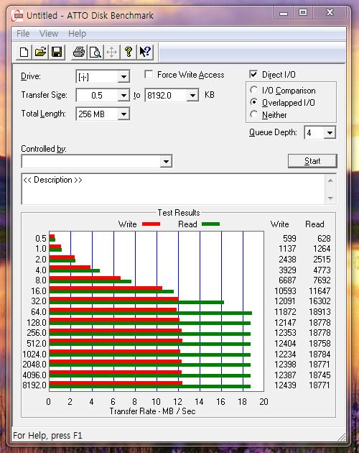Enable Force Write Access checkbox
This screenshot has width=359, height=453.
click(x=149, y=75)
